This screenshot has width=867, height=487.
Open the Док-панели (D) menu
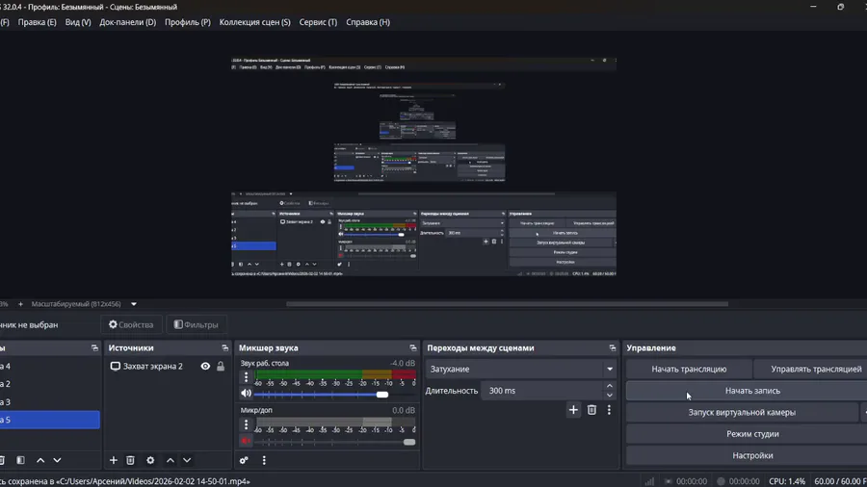point(128,22)
